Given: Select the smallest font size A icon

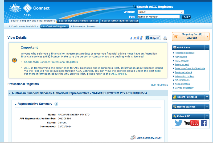Looking at the screenshot, I should pos(131,38).
